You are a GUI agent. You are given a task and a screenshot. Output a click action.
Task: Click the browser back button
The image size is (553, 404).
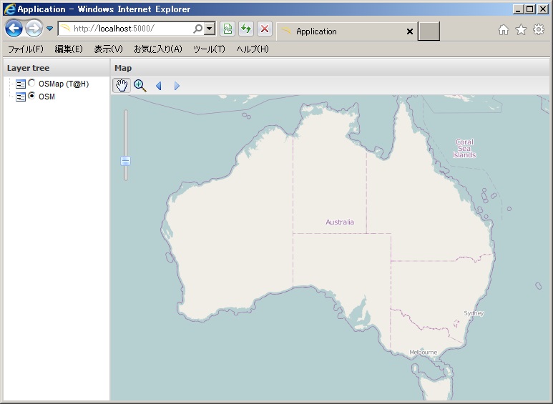click(x=14, y=29)
